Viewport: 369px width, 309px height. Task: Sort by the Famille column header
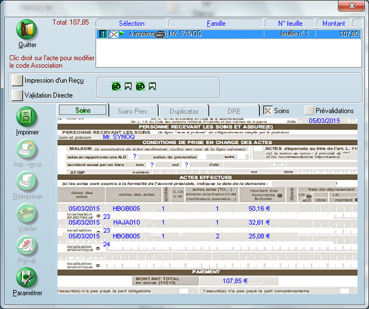click(x=216, y=24)
